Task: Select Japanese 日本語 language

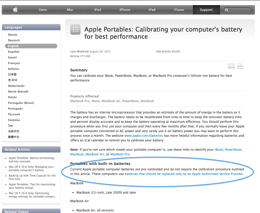Action: 12,74
